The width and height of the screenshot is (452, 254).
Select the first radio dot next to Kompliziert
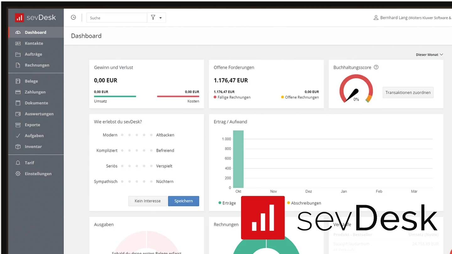[122, 151]
